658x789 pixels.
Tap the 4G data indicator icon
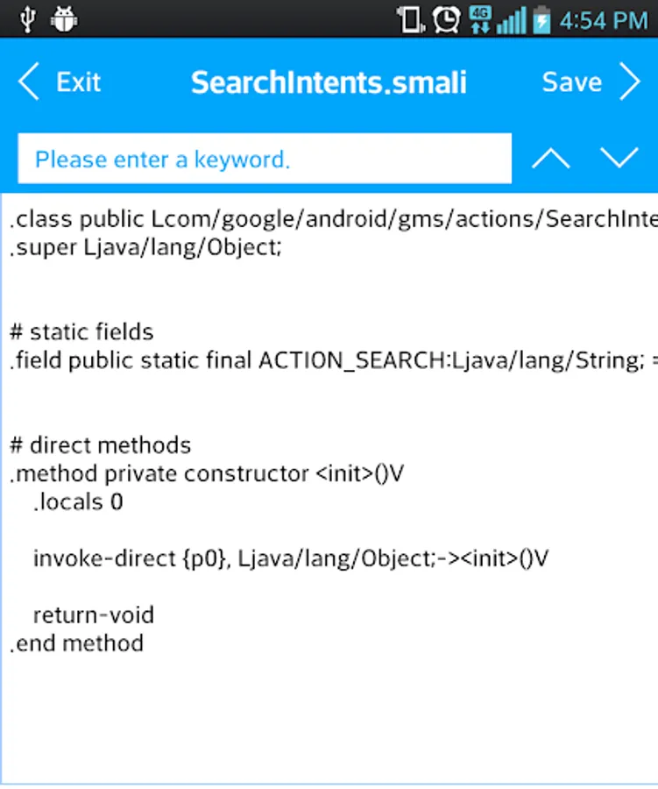point(480,19)
